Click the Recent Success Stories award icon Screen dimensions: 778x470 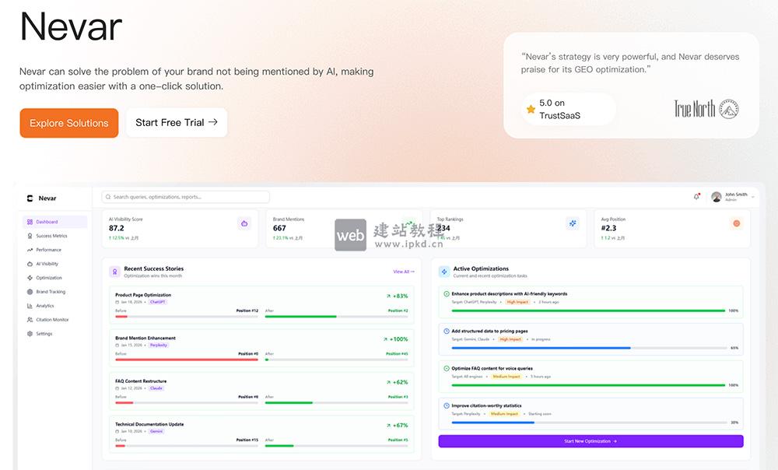114,272
